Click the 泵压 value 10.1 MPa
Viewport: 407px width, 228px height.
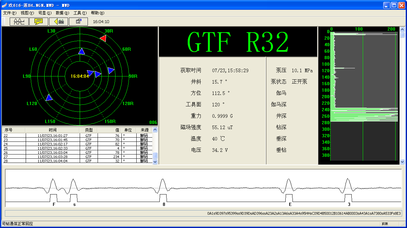[302, 70]
